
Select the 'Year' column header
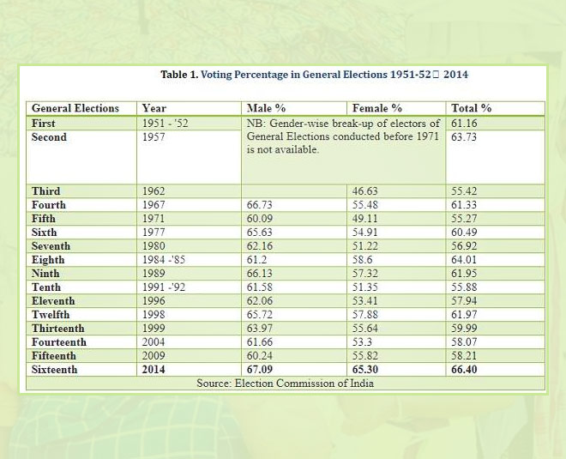[x=154, y=108]
